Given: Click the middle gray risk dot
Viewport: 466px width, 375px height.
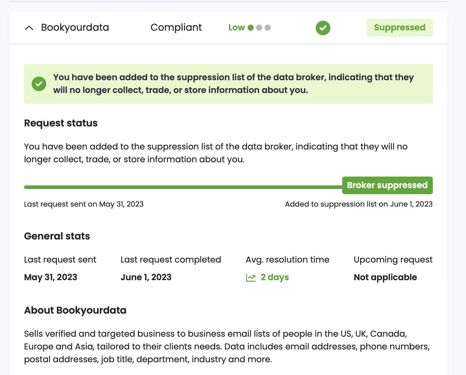Looking at the screenshot, I should tap(259, 28).
